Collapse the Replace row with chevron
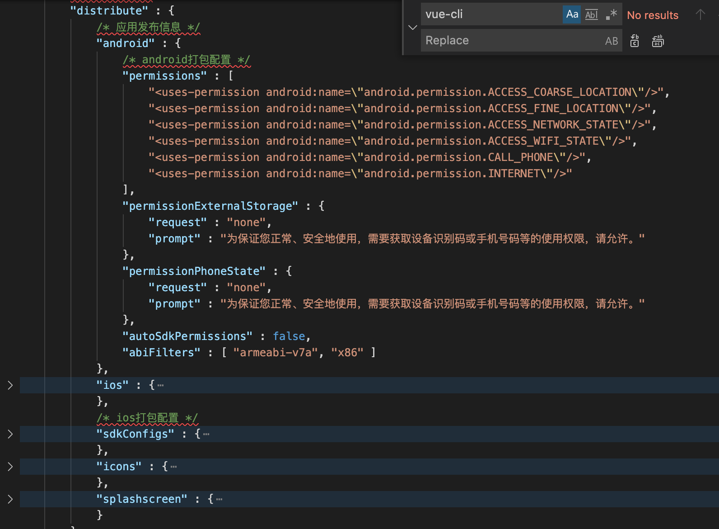719x529 pixels. [x=412, y=28]
